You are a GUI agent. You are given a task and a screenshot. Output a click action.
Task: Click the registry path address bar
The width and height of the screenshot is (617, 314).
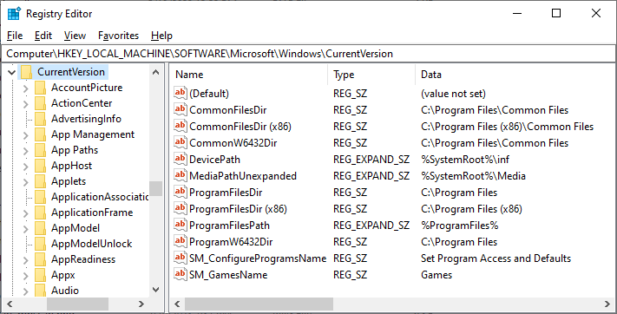click(x=308, y=54)
